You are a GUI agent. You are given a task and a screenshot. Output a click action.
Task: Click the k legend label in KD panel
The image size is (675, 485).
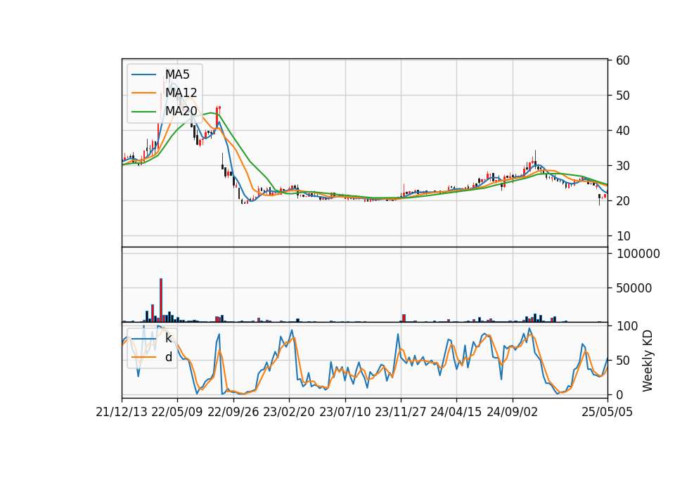(x=169, y=338)
